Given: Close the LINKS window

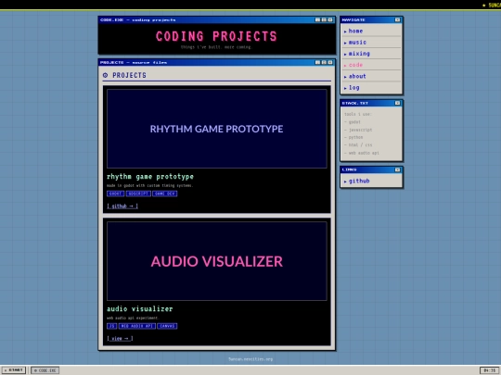Looking at the screenshot, I should click(x=397, y=169).
